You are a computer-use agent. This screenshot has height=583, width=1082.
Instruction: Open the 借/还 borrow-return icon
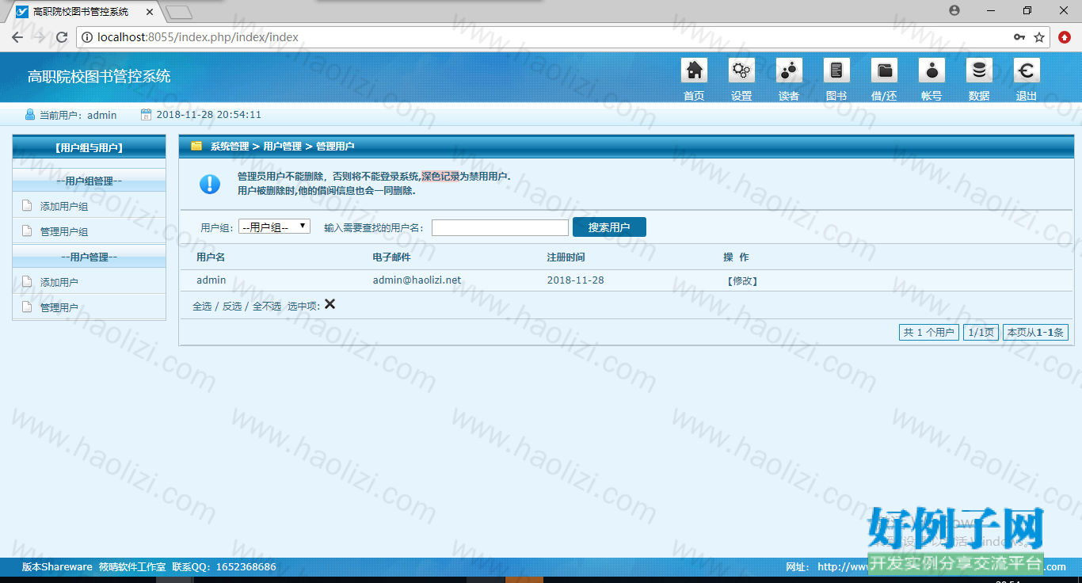point(884,70)
